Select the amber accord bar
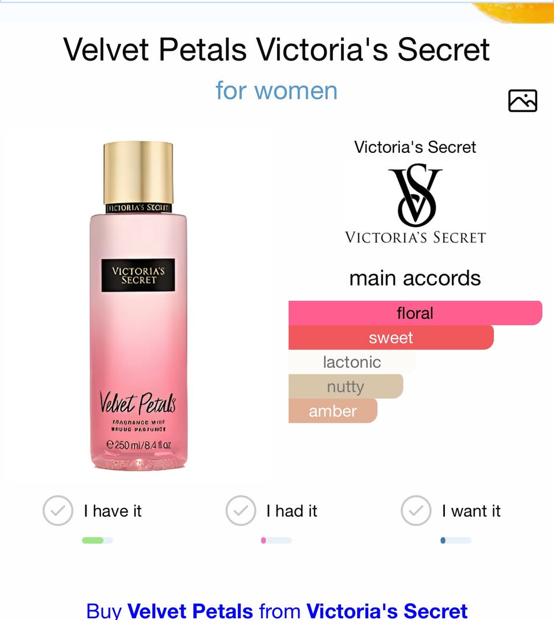This screenshot has height=620, width=554. pyautogui.click(x=333, y=411)
